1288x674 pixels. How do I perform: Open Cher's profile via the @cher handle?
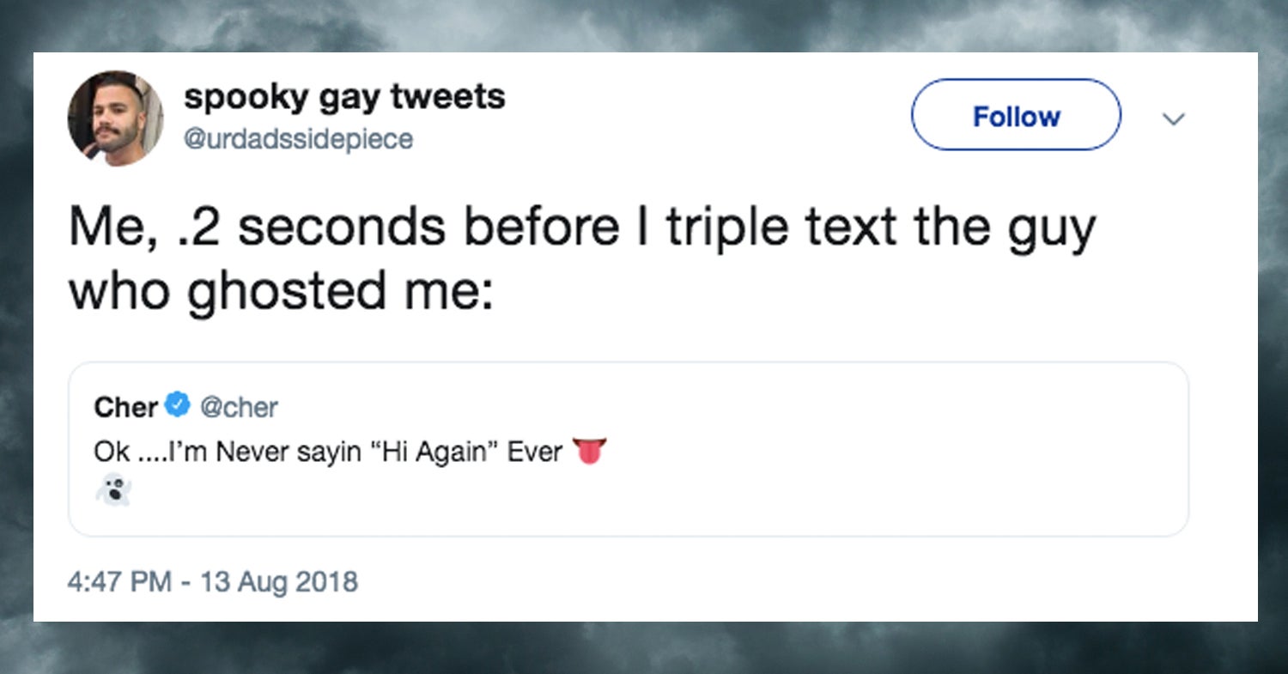241,407
